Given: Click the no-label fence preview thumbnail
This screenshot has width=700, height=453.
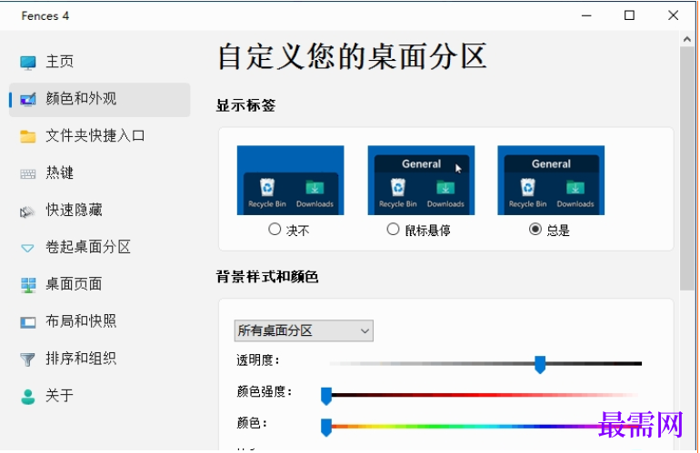Looking at the screenshot, I should point(290,180).
